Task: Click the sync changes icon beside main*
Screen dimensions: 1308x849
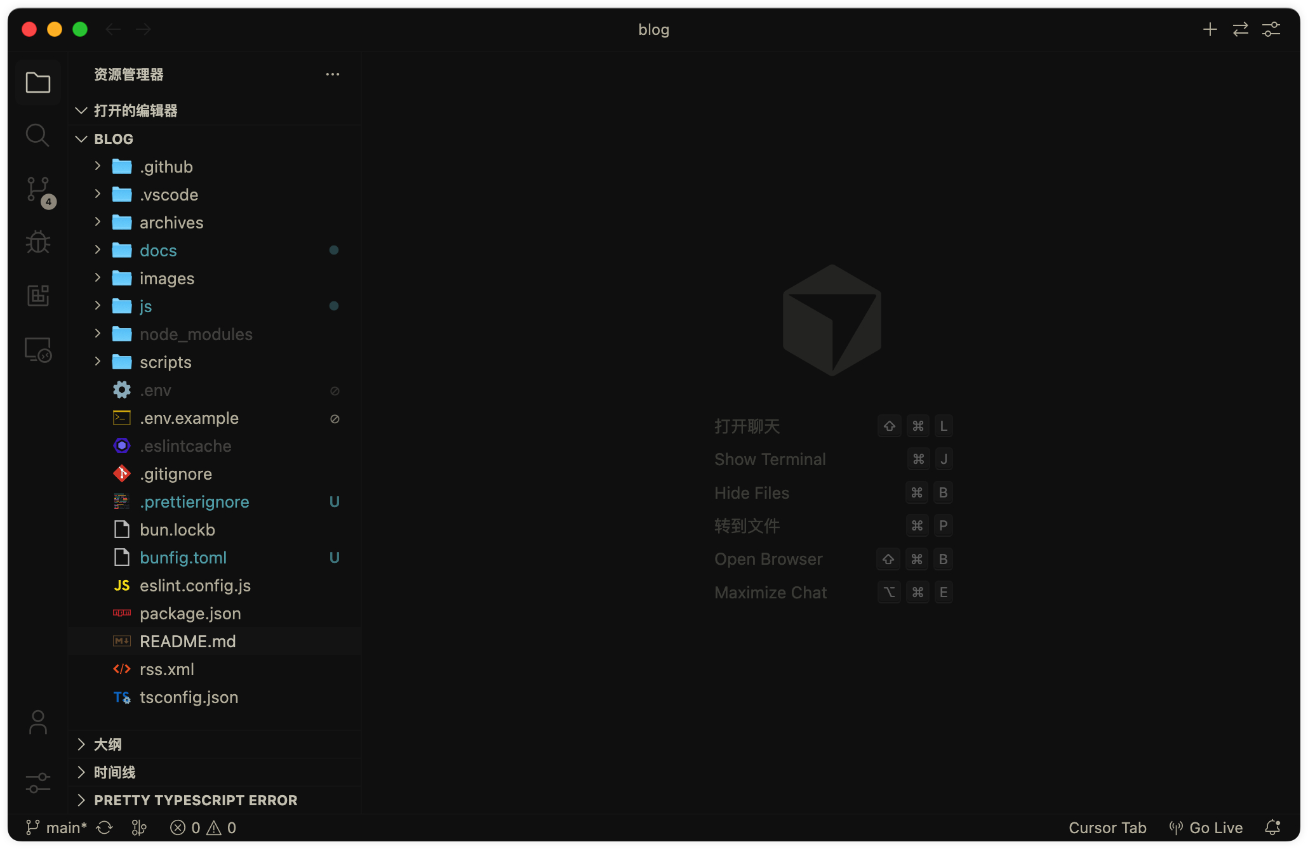Action: (x=105, y=827)
